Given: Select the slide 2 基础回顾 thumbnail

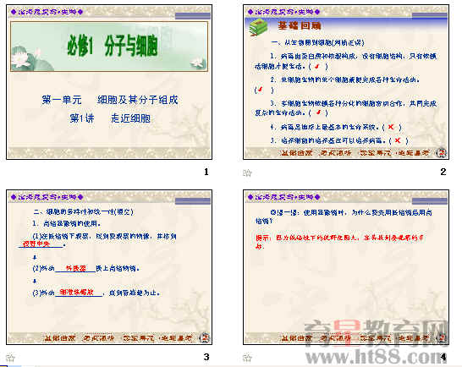Looking at the screenshot, I should point(346,82).
